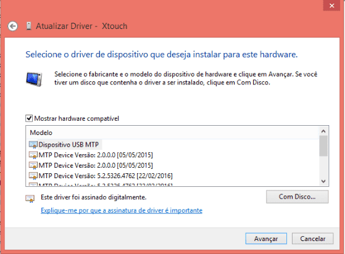Screen dimensions: 345x254
Task: Open 'Explique-me por que a assinatura de driver é importante'
Action: point(122,210)
